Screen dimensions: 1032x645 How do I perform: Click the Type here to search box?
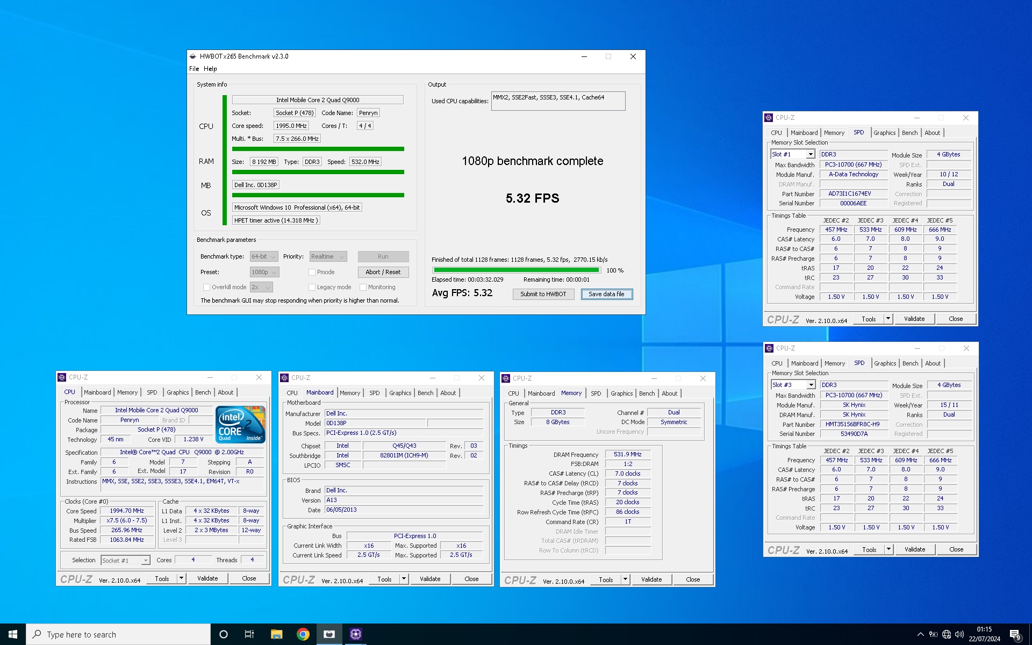pyautogui.click(x=118, y=635)
